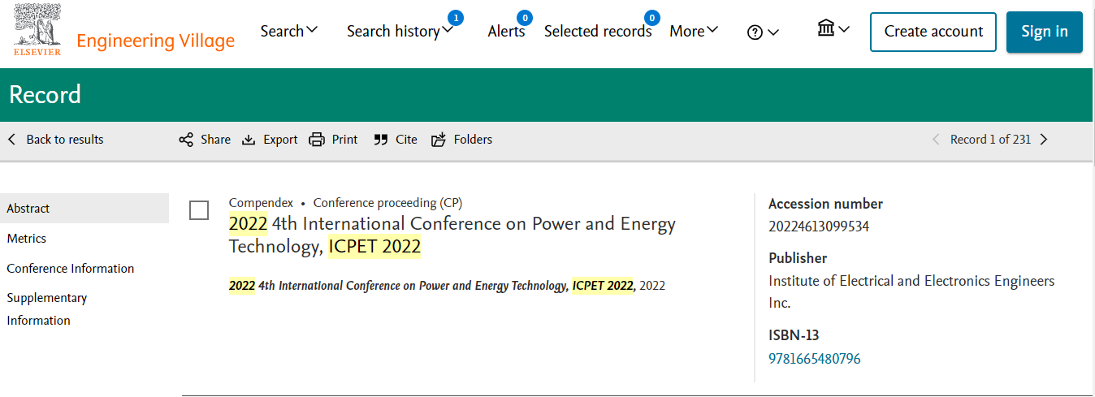Image resolution: width=1095 pixels, height=397 pixels.
Task: Click the Create account button
Action: tap(933, 32)
